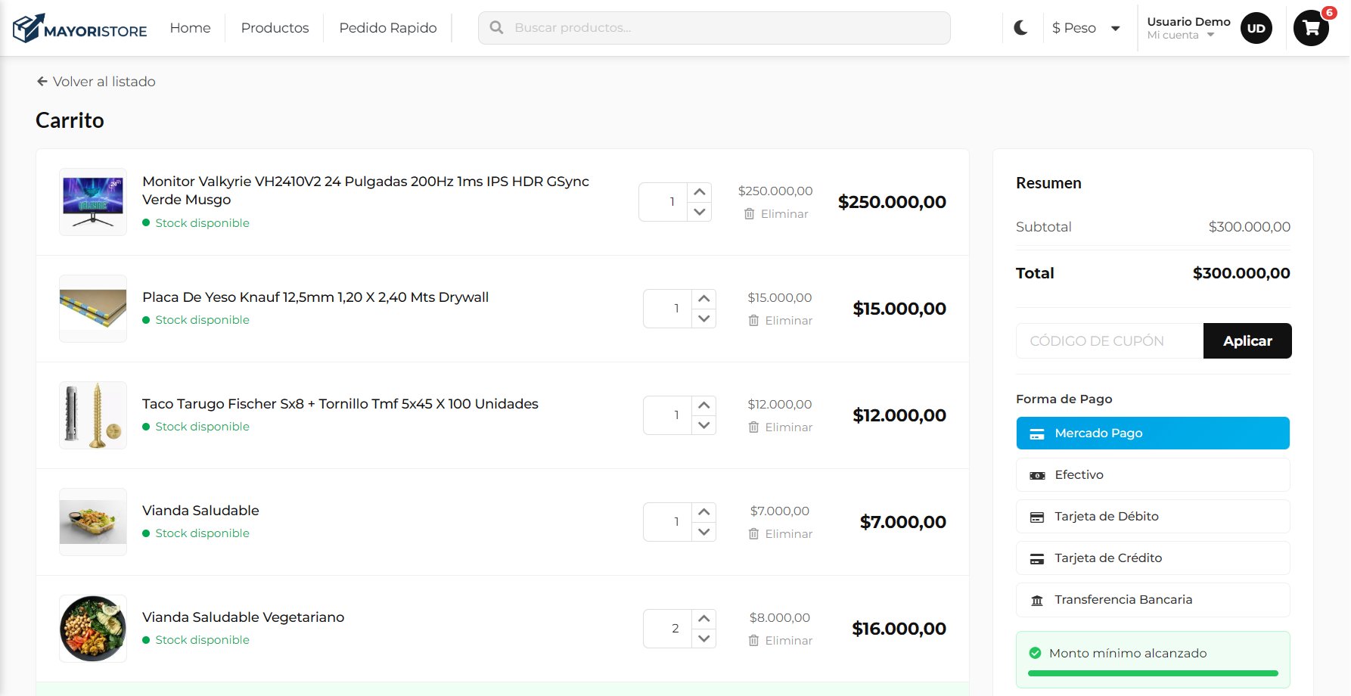Remove the Monitor Valkyrie via trash icon
Screen dimensions: 1351x696
(x=749, y=214)
